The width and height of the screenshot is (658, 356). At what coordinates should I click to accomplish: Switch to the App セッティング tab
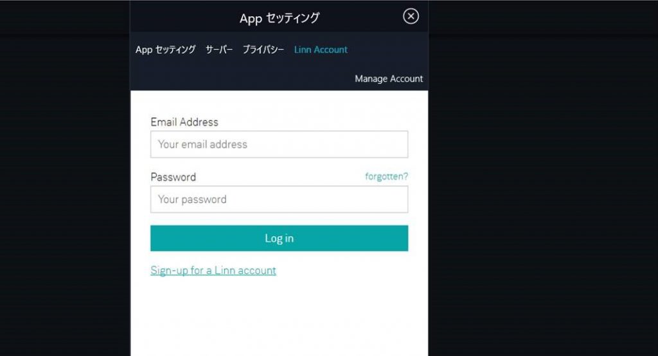165,49
